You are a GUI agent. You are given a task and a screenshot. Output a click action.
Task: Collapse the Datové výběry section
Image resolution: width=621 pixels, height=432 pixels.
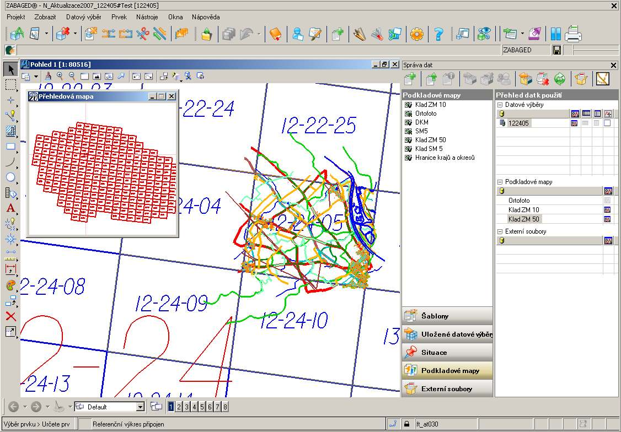click(x=500, y=105)
